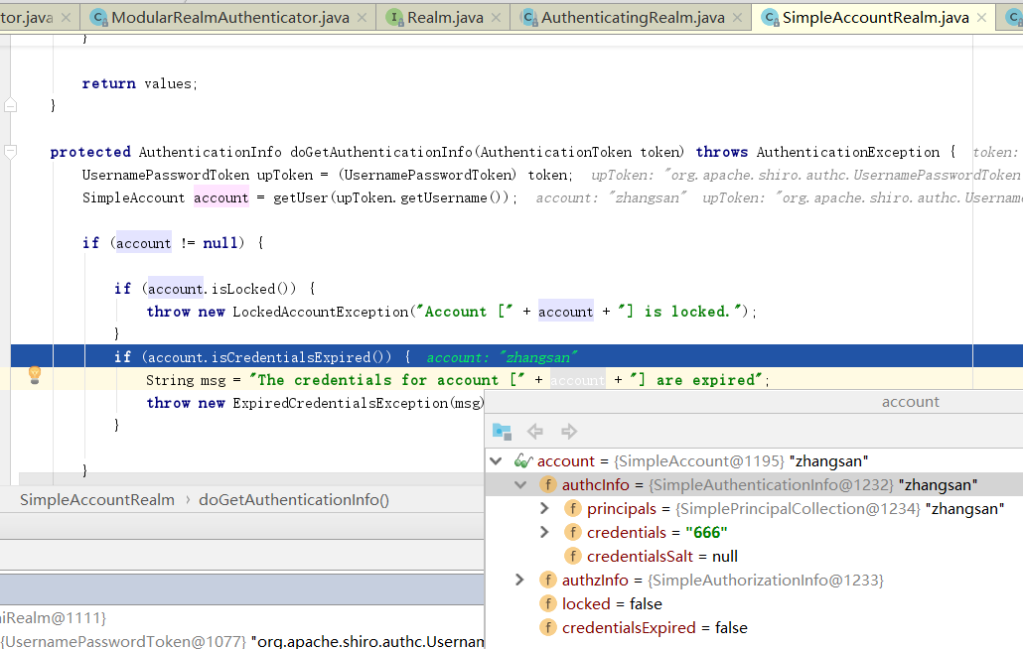Collapse the account root node
Image resolution: width=1023 pixels, height=649 pixels.
pos(496,461)
